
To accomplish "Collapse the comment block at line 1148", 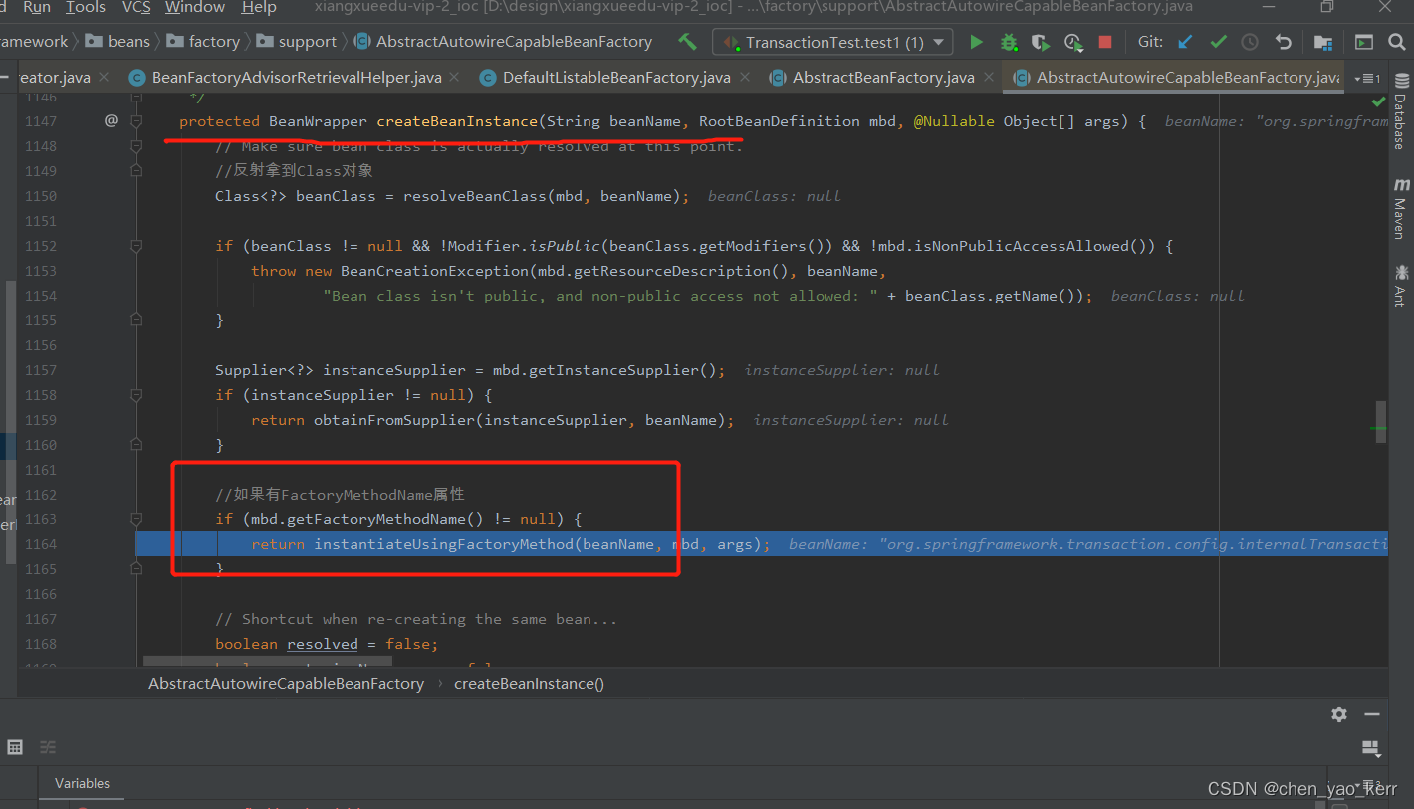I will 136,146.
